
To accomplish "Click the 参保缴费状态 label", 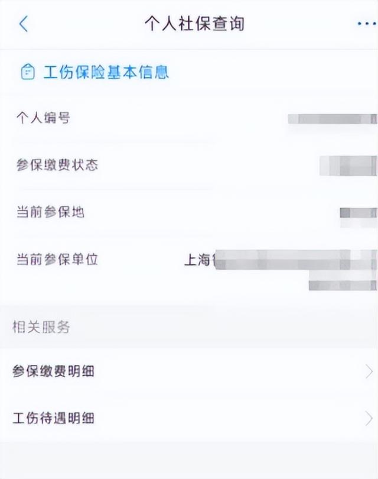I will (57, 165).
